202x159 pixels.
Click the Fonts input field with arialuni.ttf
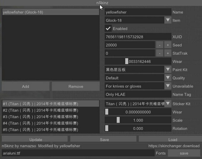pos(78,153)
